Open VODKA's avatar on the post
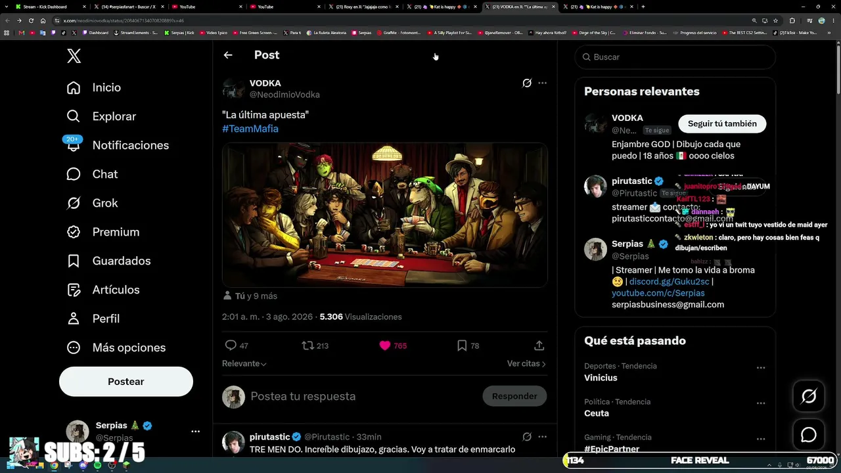This screenshot has height=473, width=841. (233, 89)
